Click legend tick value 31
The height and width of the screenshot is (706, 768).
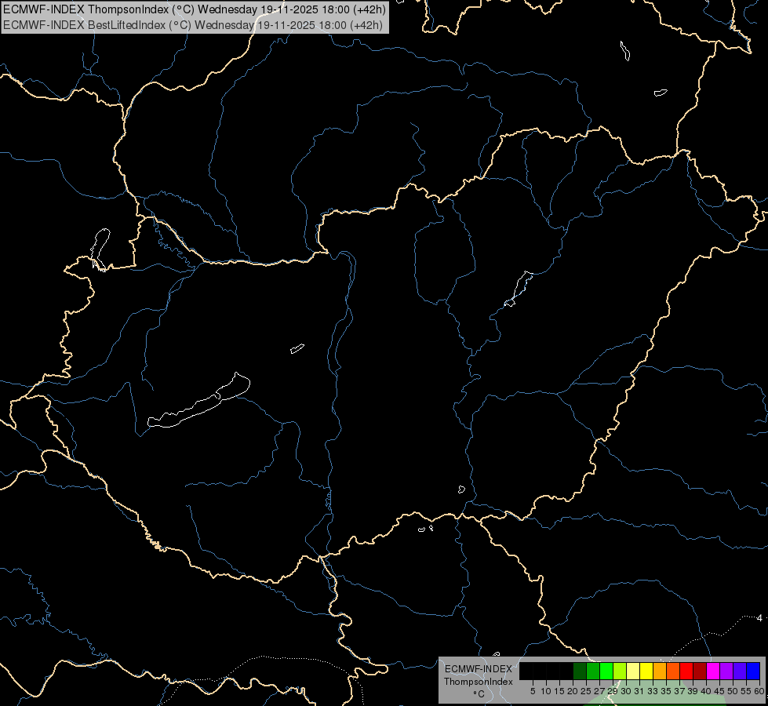click(x=639, y=691)
